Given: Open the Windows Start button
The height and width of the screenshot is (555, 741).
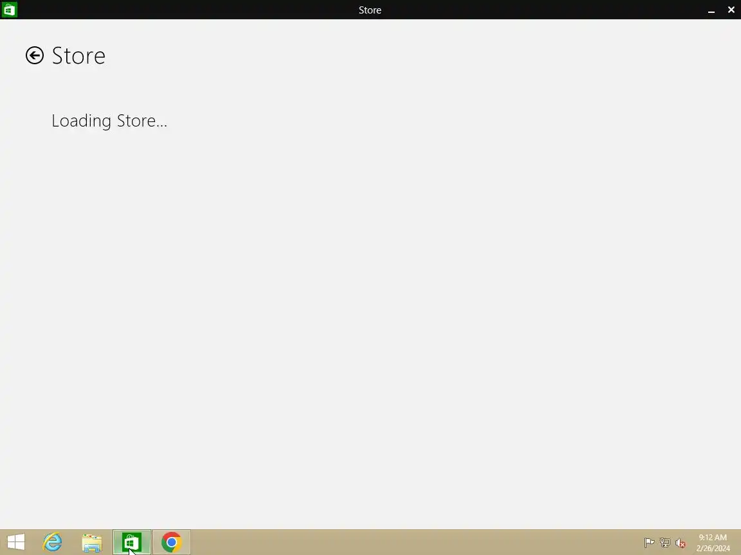Looking at the screenshot, I should click(x=16, y=542).
